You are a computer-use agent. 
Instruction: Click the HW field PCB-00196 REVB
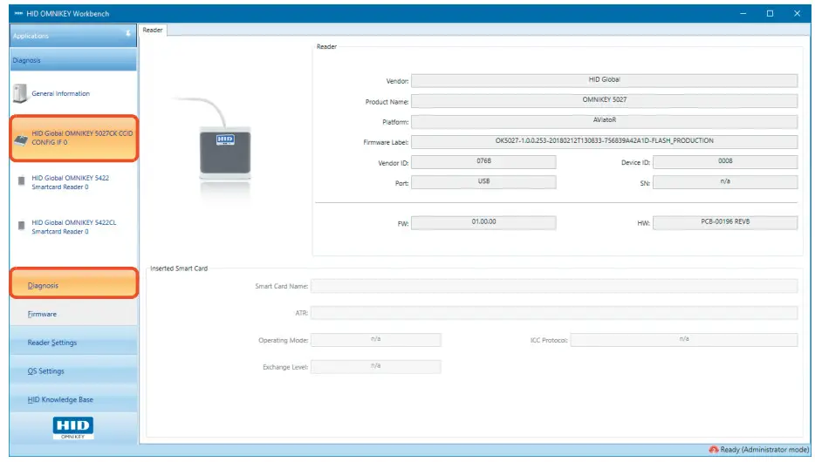pyautogui.click(x=725, y=222)
